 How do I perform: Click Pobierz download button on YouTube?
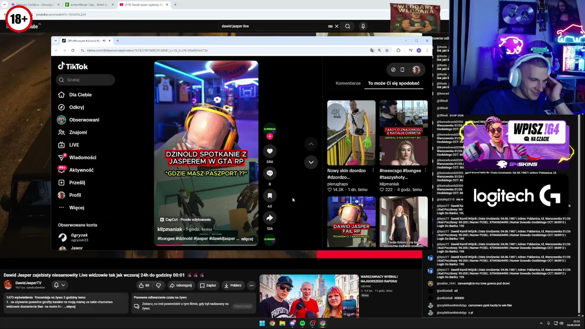click(x=233, y=286)
